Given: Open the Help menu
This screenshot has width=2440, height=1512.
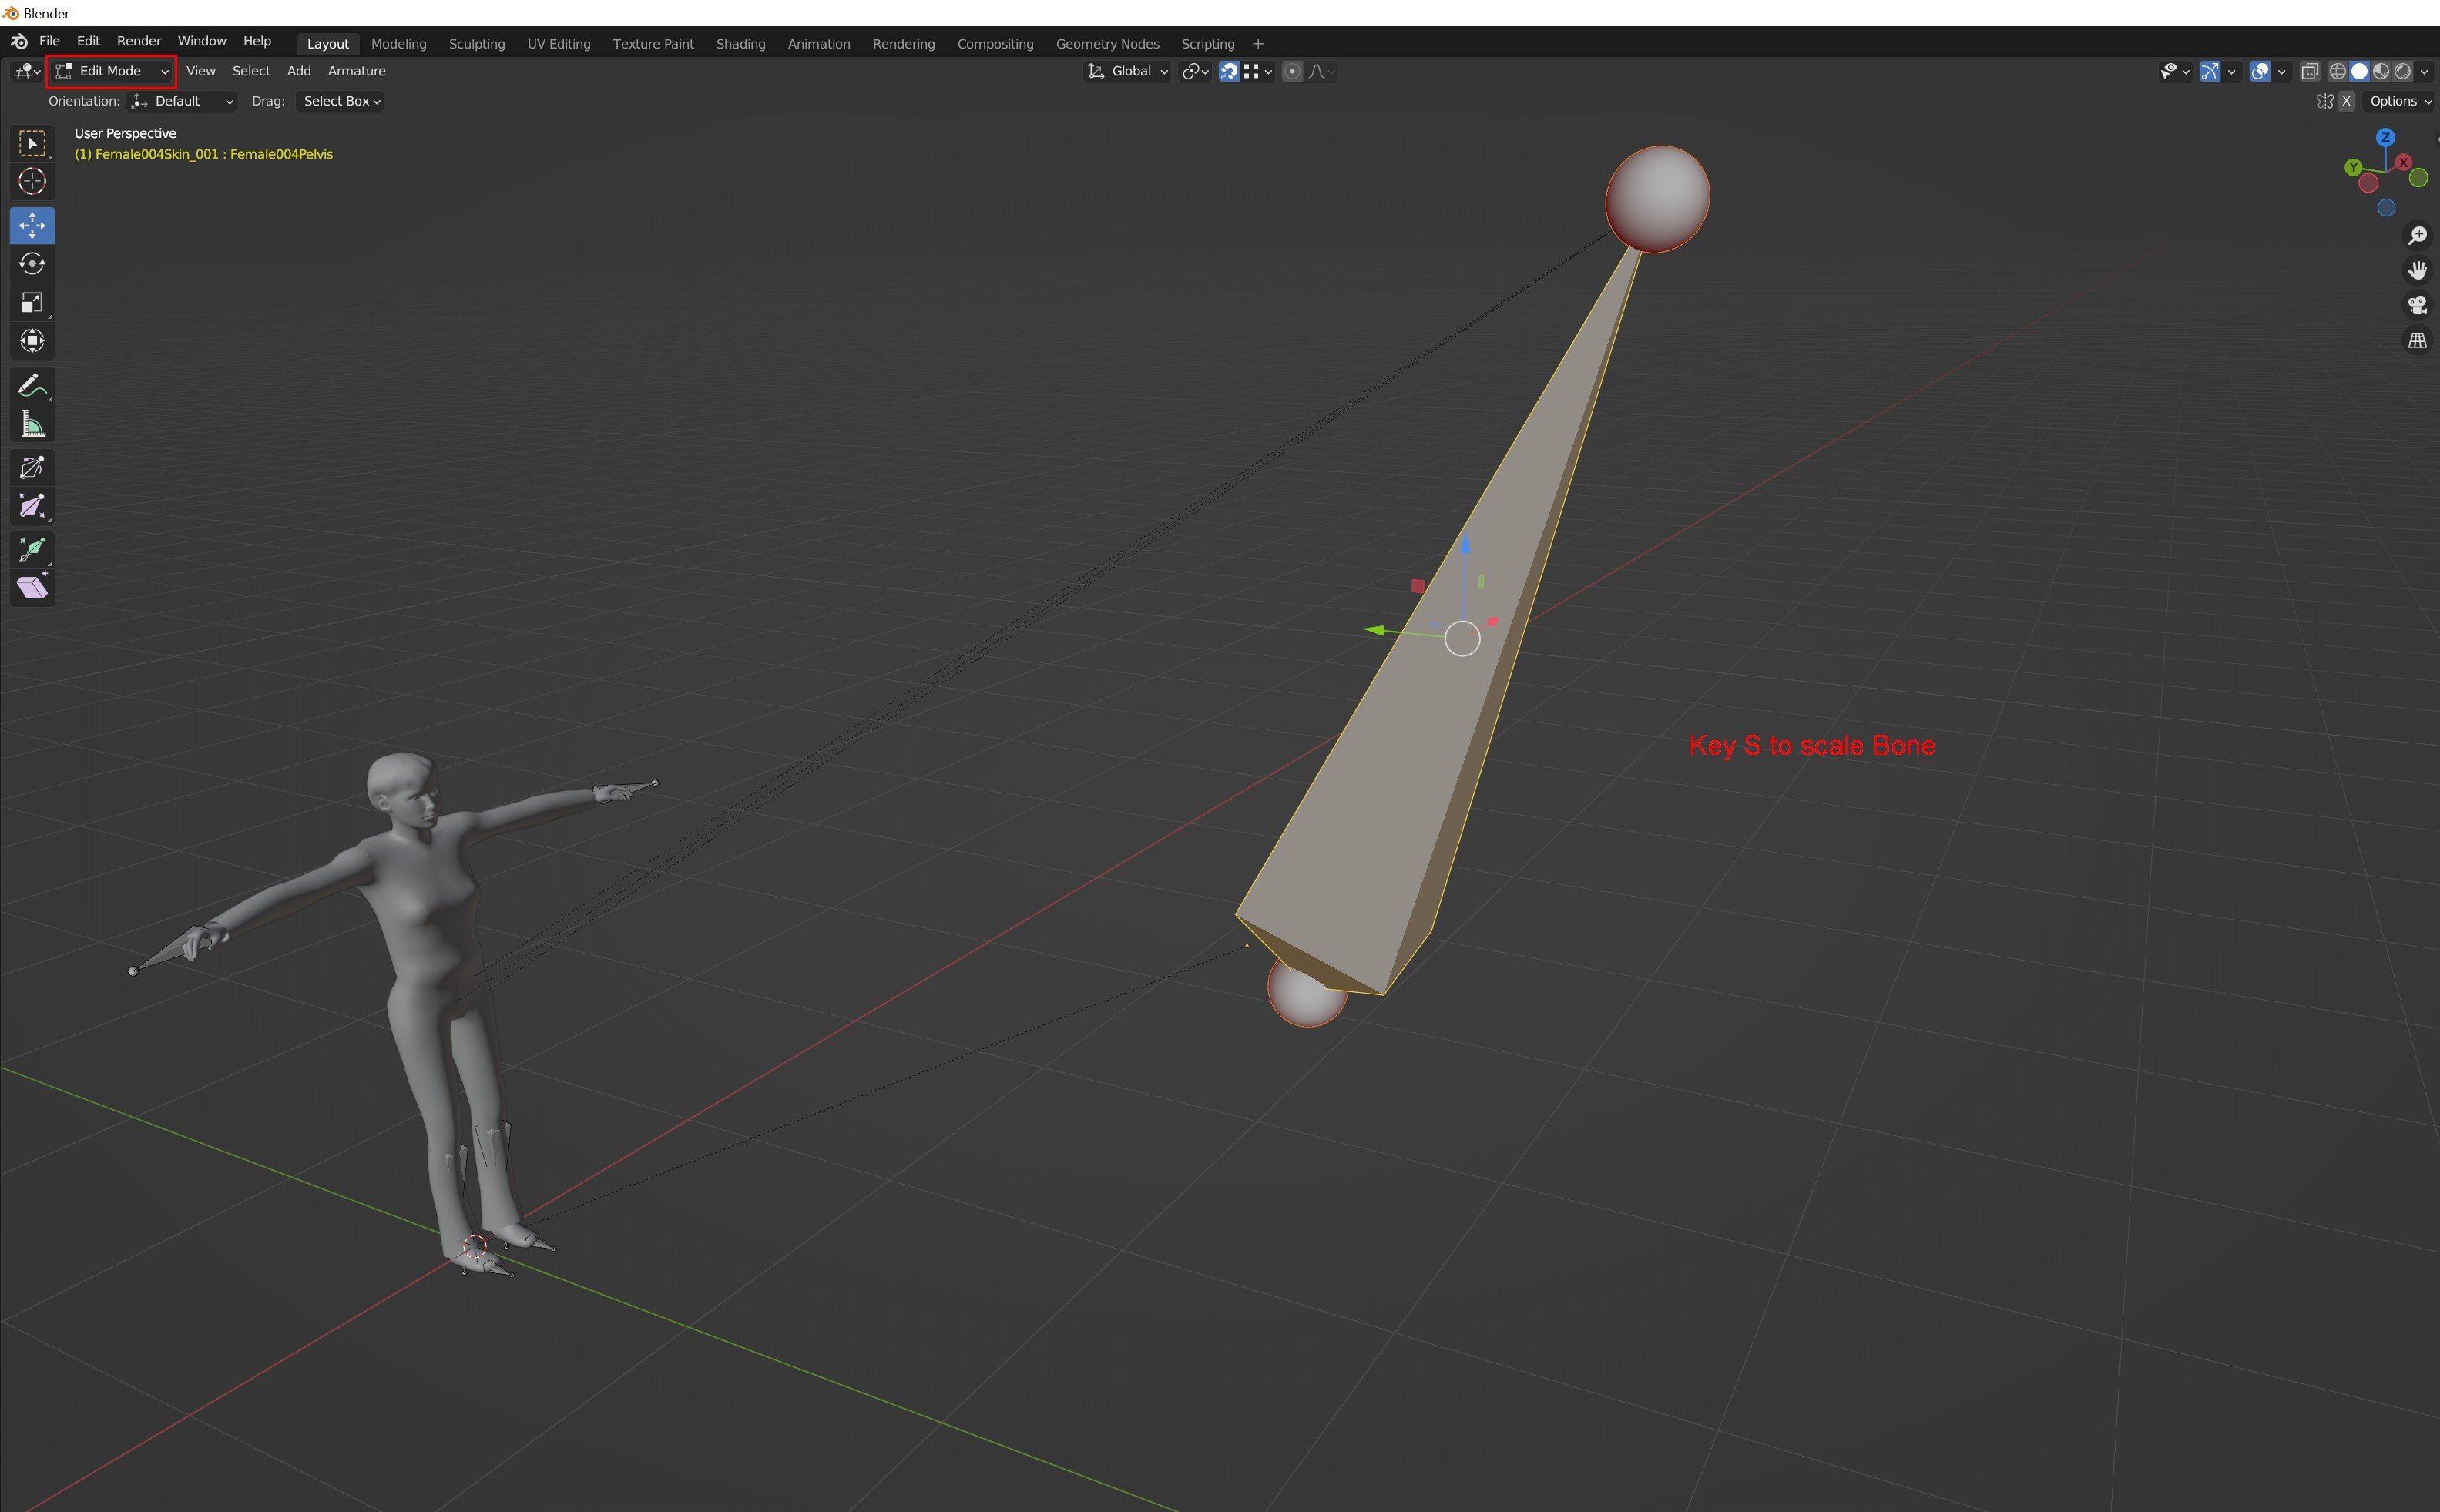Looking at the screenshot, I should 257,41.
